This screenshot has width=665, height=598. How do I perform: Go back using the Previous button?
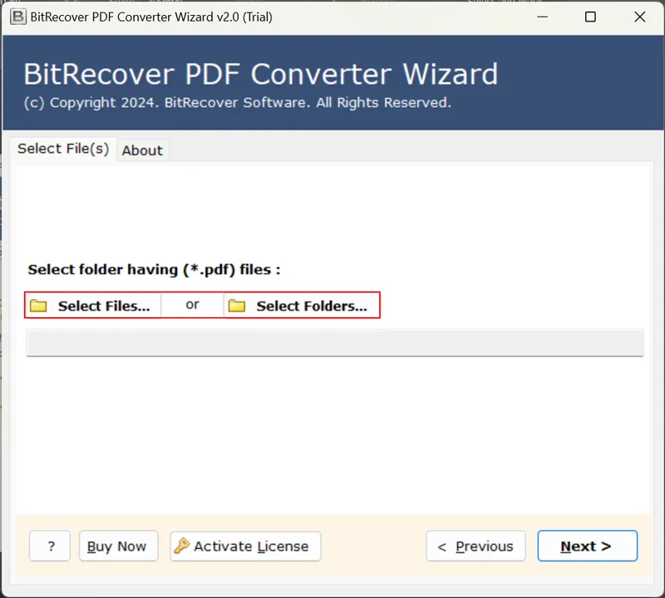pyautogui.click(x=475, y=546)
